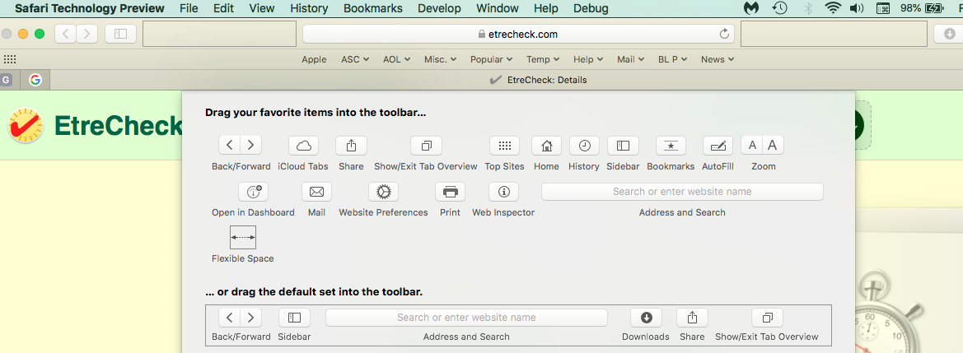This screenshot has height=353, width=963.
Task: Open the volume control in menu bar
Action: pyautogui.click(x=857, y=8)
